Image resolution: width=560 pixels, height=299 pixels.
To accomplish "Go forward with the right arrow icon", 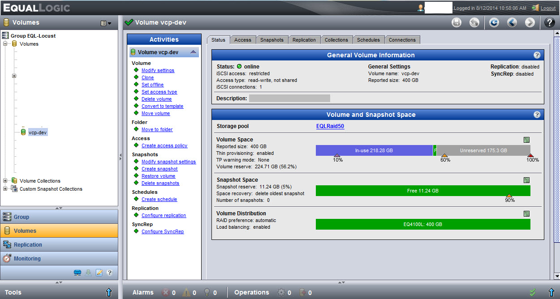I will point(530,22).
